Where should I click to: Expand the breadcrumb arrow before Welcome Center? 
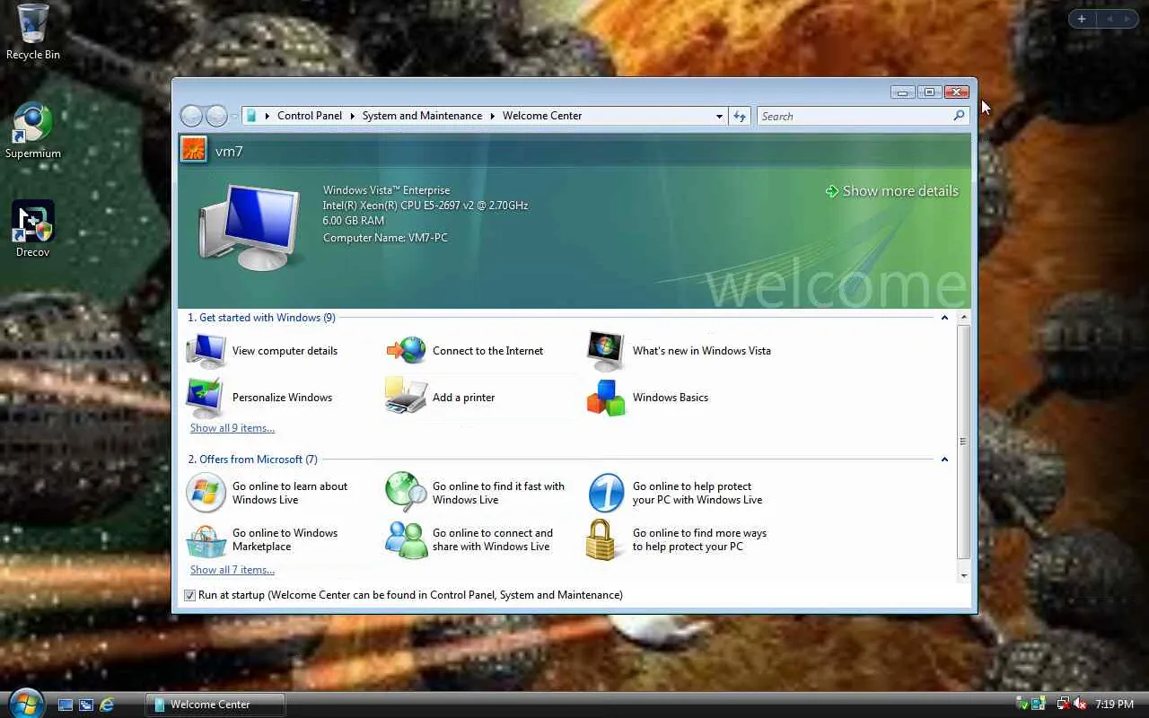pos(493,116)
